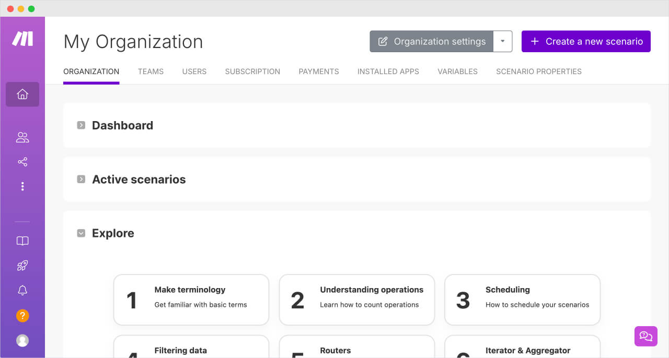
Task: Open the Installed Apps tab
Action: click(388, 71)
